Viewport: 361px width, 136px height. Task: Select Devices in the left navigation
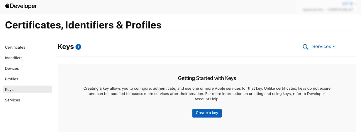(12, 69)
